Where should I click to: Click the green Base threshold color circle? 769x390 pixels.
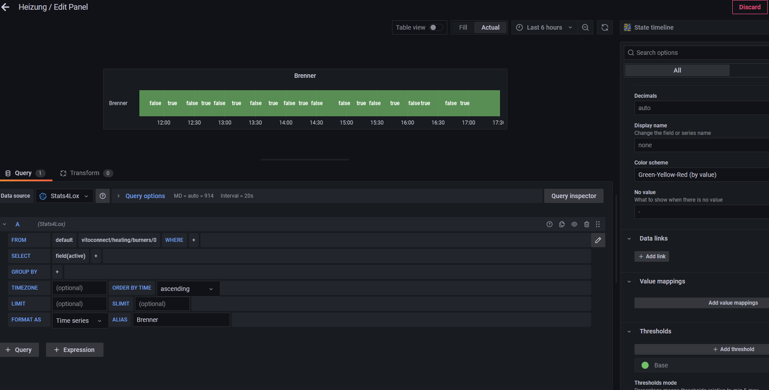(x=645, y=365)
